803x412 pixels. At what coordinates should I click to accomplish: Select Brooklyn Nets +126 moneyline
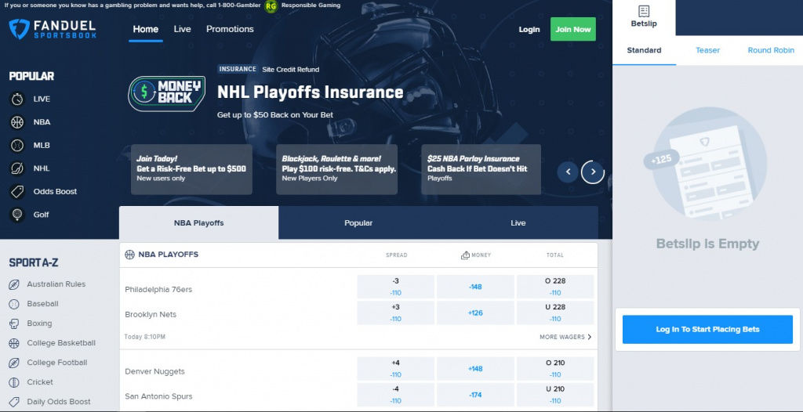pyautogui.click(x=475, y=313)
